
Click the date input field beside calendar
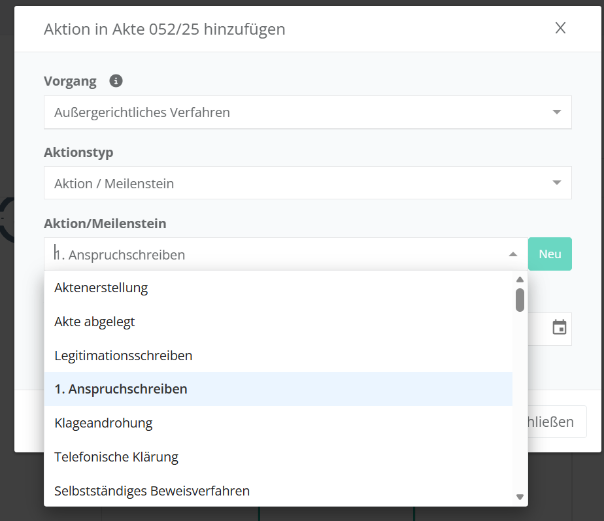[537, 329]
